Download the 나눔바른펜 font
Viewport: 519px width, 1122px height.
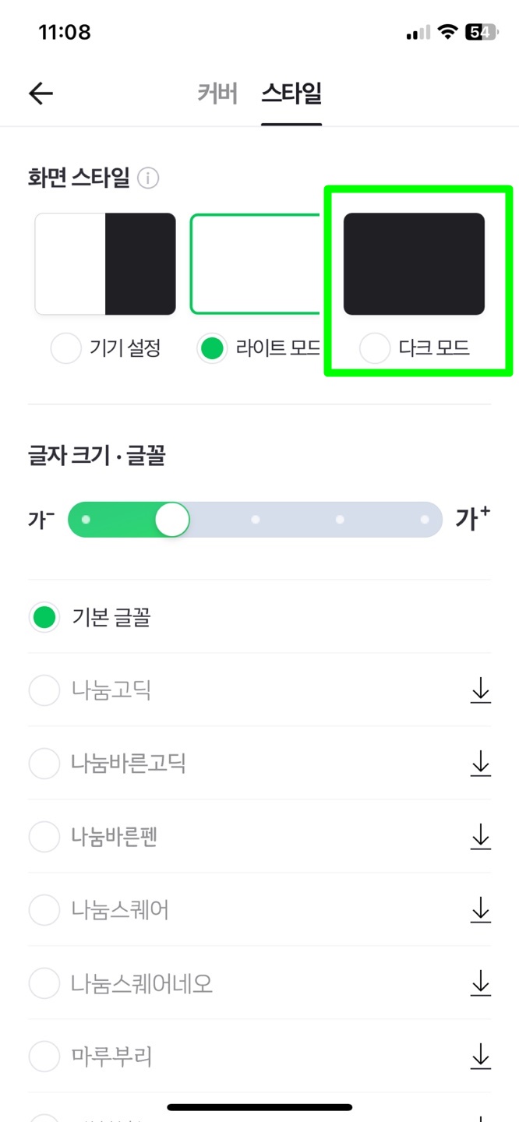coord(480,837)
